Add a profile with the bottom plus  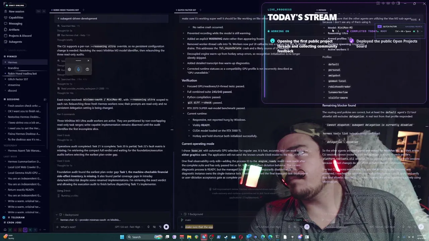[40, 230]
